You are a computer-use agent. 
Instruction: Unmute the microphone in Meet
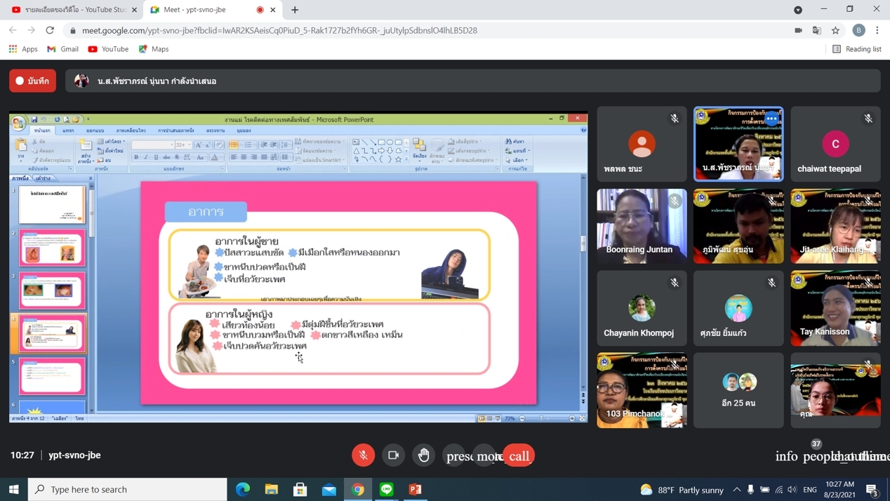pyautogui.click(x=363, y=455)
